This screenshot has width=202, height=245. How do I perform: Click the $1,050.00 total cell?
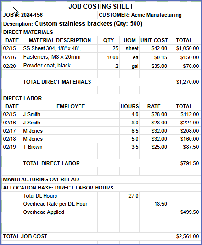click(184, 48)
